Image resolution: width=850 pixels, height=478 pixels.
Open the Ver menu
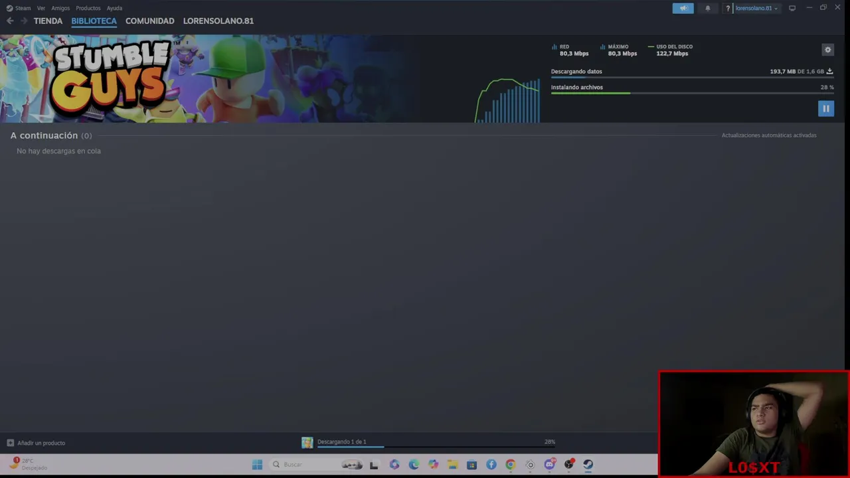click(41, 8)
